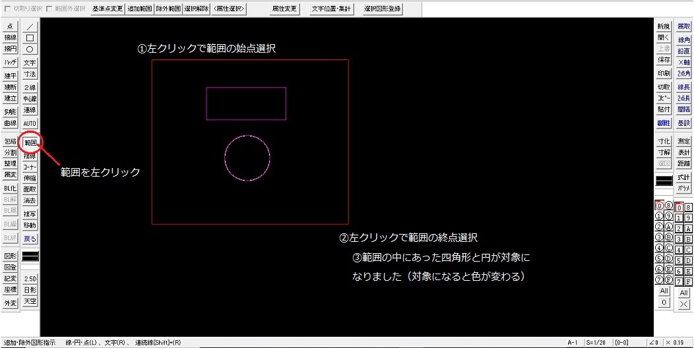694x348 pixels.
Task: Toggle the 範囲外選択 checkbox
Action: click(49, 9)
